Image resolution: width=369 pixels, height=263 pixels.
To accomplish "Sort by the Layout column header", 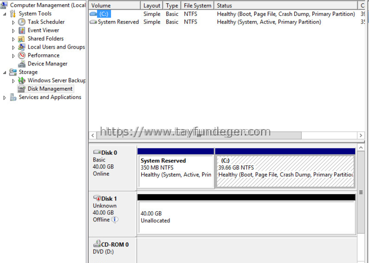I will click(x=152, y=5).
